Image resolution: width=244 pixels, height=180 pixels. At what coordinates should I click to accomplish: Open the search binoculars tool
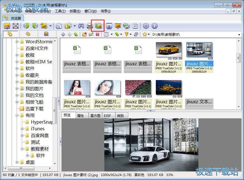[x=81, y=26]
